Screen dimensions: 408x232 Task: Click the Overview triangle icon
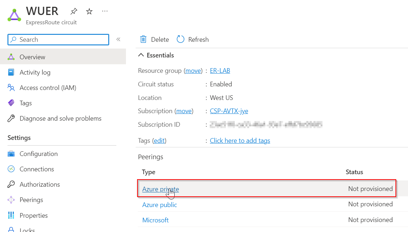tap(11, 57)
